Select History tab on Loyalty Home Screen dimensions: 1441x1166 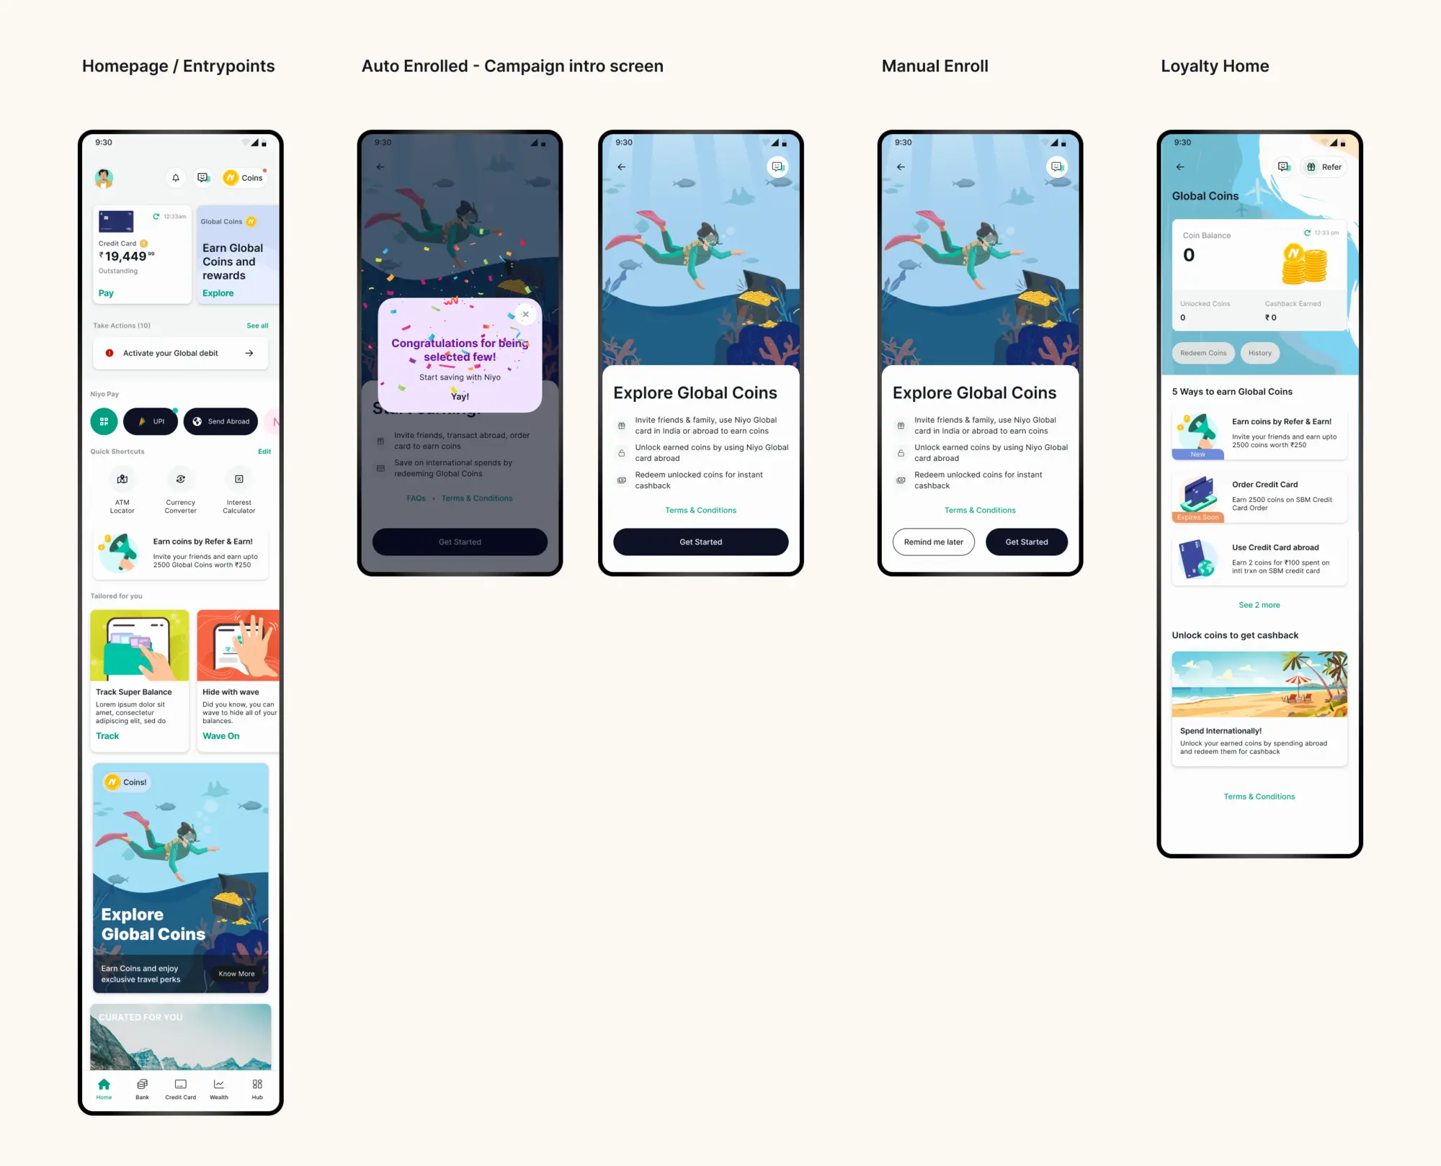pos(1259,352)
